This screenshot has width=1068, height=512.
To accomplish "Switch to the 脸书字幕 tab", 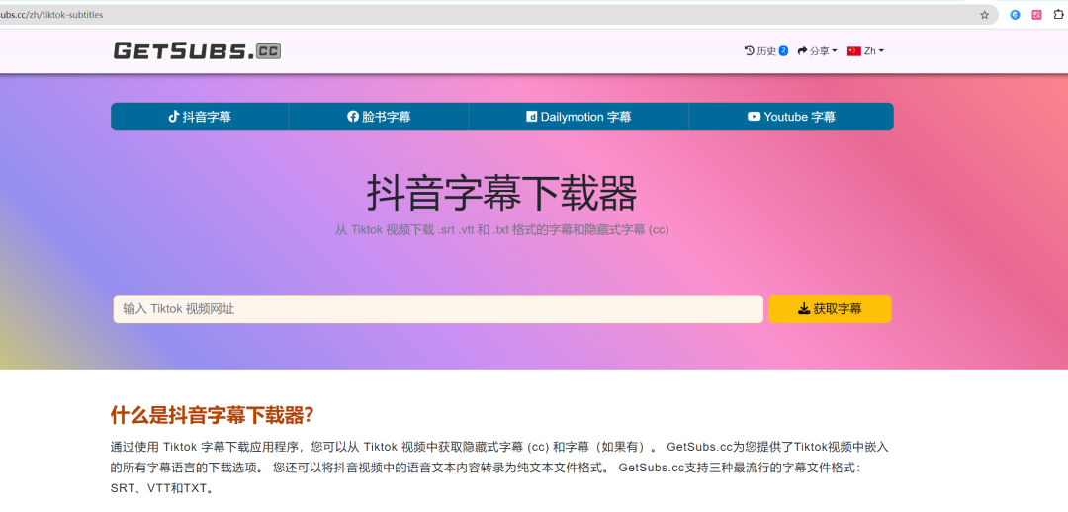I will (x=379, y=117).
